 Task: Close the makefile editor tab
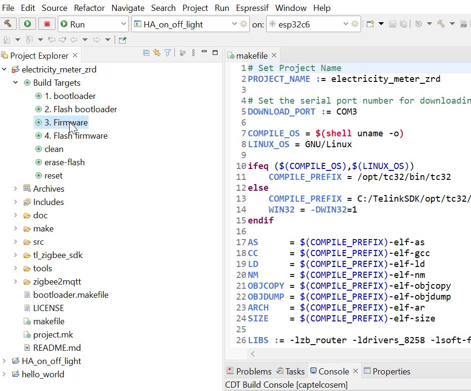click(x=274, y=56)
